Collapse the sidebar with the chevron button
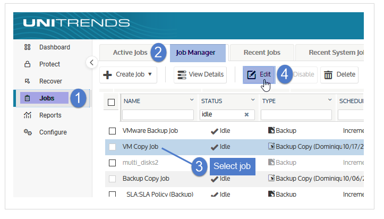Screen dimensions: 384x219 pyautogui.click(x=92, y=63)
